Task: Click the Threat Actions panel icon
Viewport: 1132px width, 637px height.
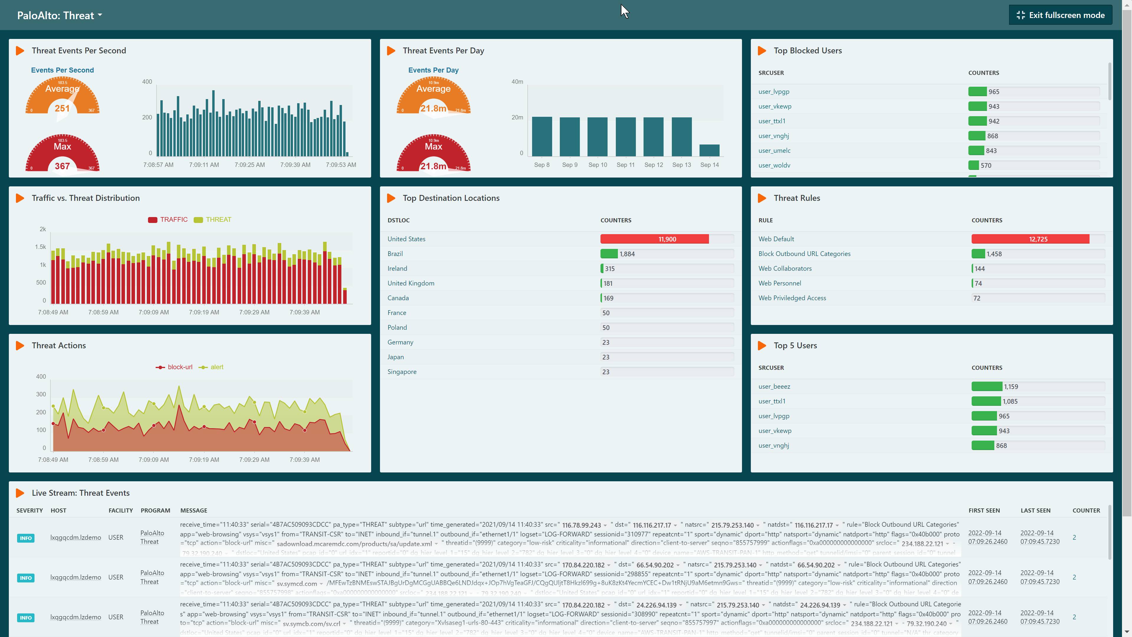Action: coord(20,346)
